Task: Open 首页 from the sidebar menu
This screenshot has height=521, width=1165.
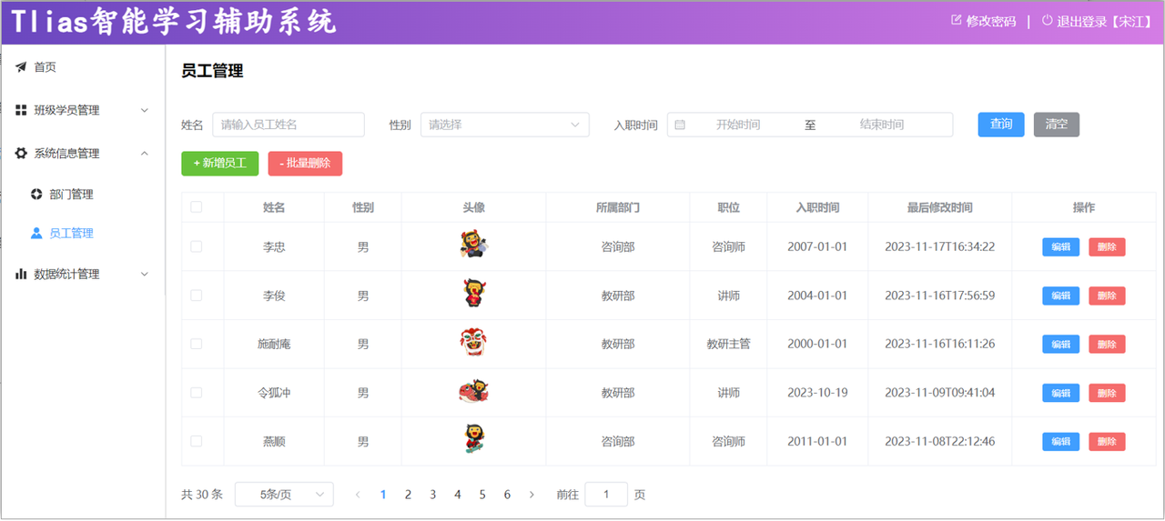Action: 46,67
